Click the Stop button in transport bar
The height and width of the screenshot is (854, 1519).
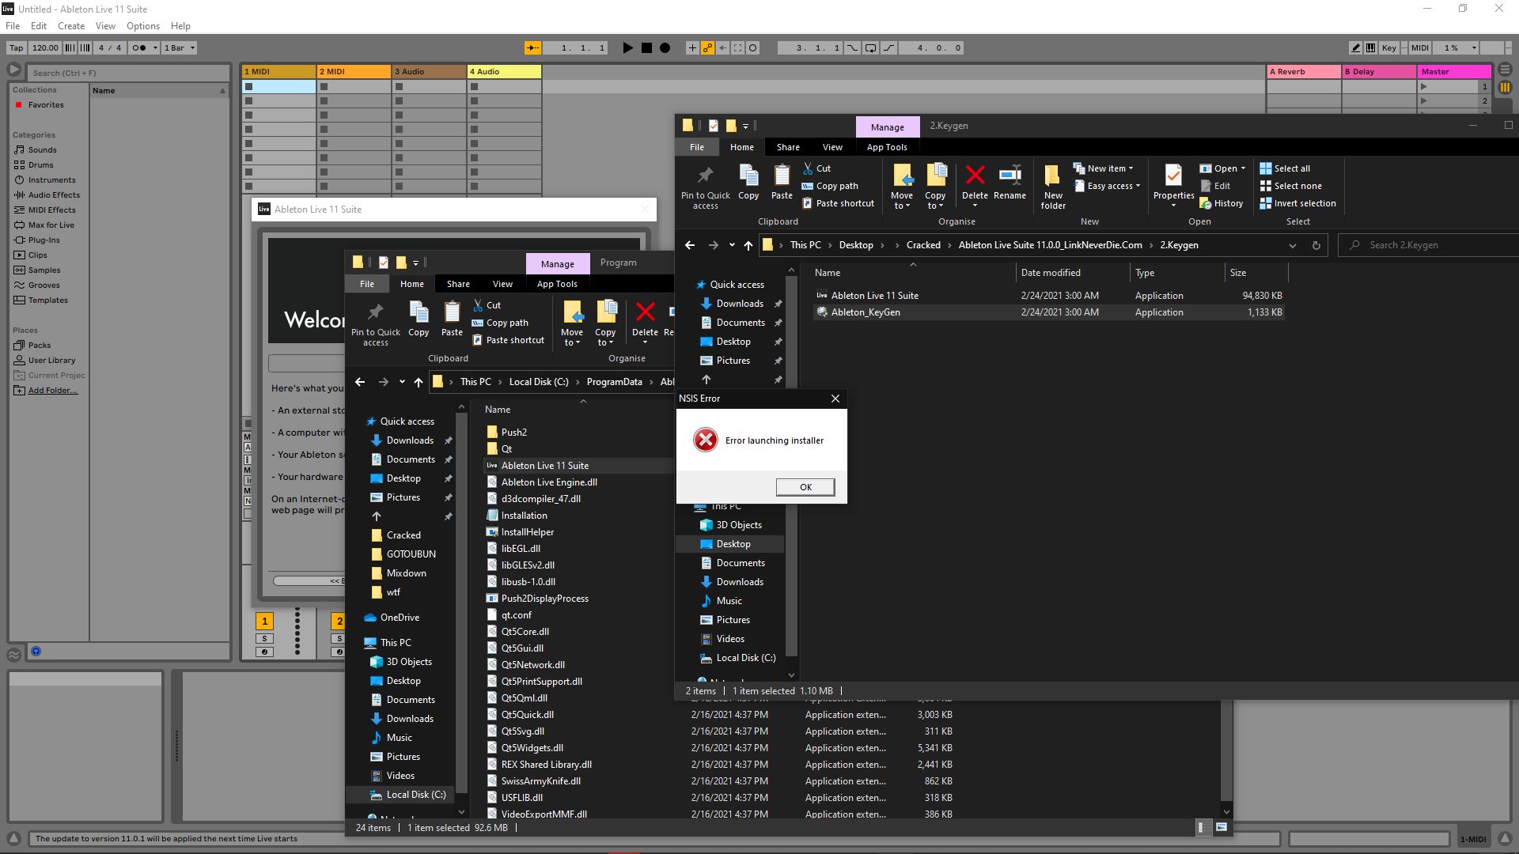click(646, 47)
